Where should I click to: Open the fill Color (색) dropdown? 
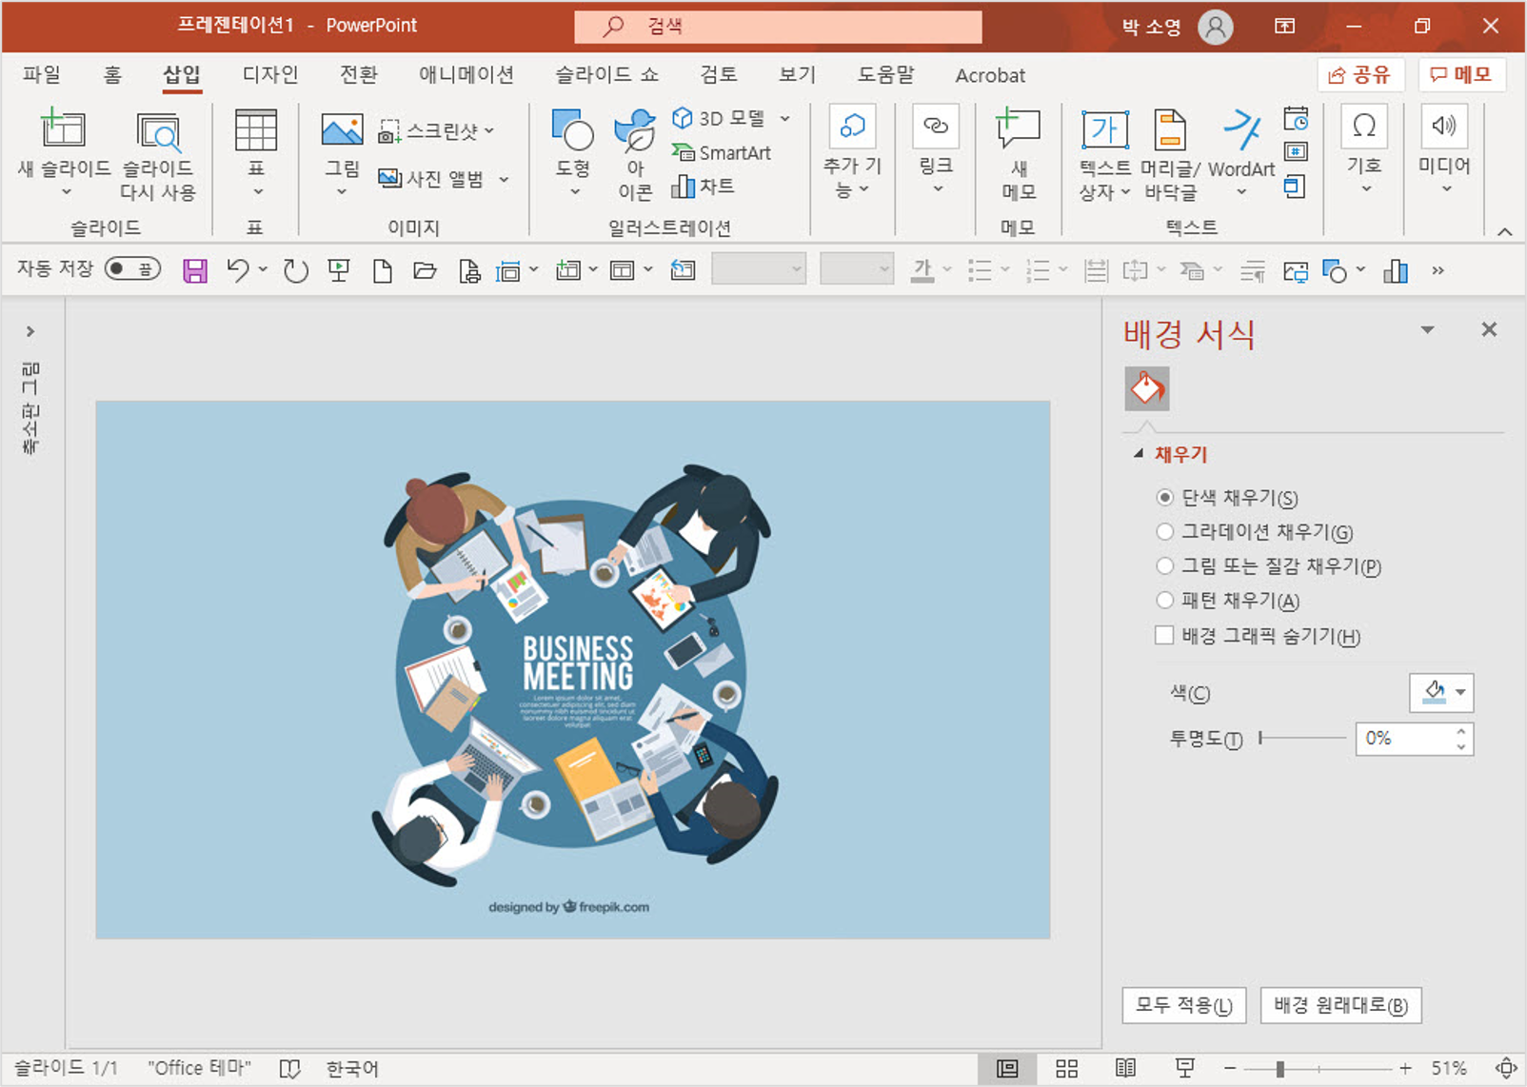coord(1441,692)
